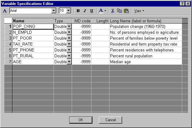Open font color dropdown arrow
192x128 pixels.
coord(105,11)
